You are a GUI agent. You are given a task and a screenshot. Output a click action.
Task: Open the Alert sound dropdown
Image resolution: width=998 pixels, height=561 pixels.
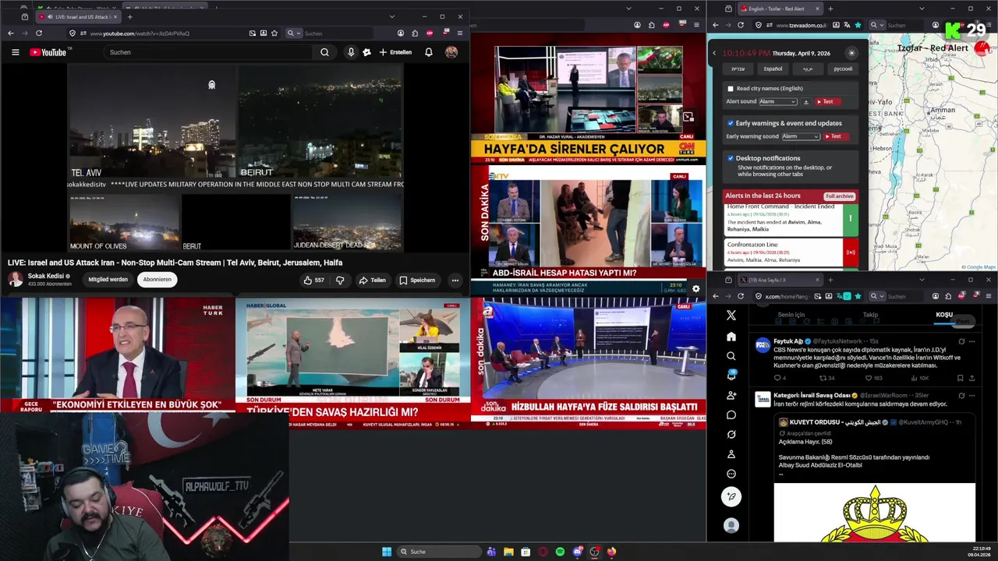pyautogui.click(x=778, y=101)
